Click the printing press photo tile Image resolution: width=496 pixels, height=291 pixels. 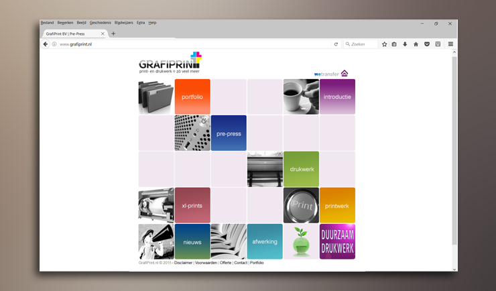tap(265, 169)
